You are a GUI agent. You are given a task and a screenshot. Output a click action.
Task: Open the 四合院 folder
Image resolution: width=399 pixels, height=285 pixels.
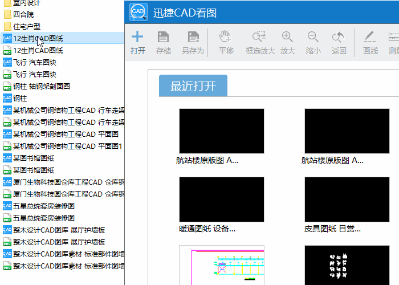[x=19, y=14]
